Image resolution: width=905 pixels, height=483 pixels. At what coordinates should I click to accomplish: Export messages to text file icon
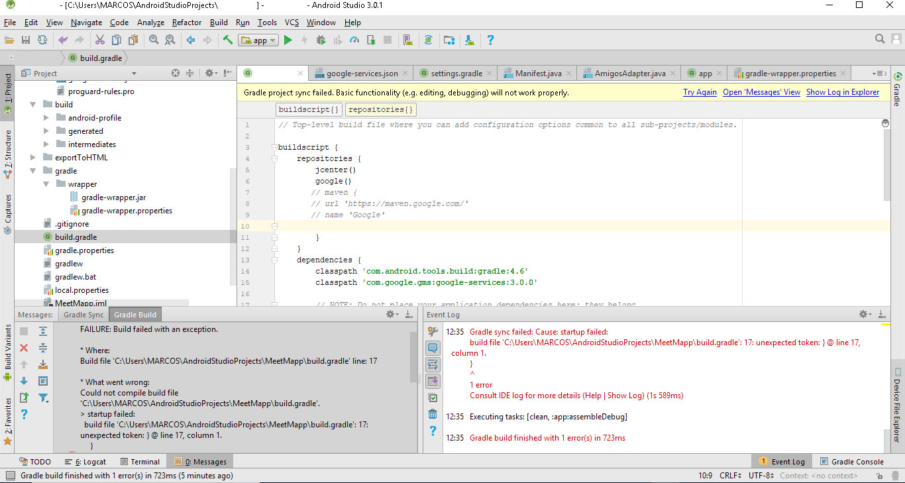pos(24,398)
